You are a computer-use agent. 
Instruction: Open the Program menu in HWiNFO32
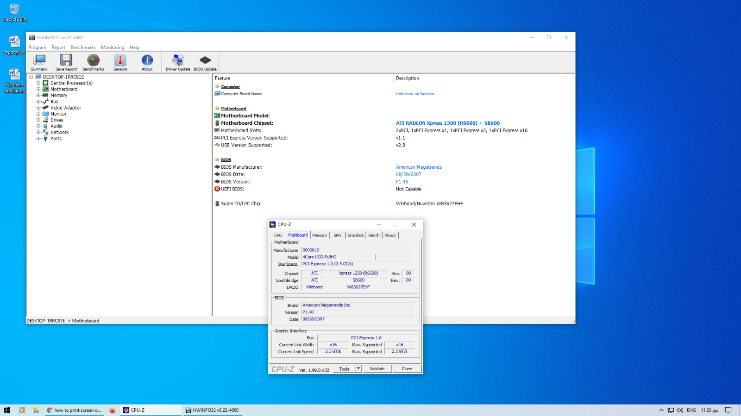click(x=38, y=47)
